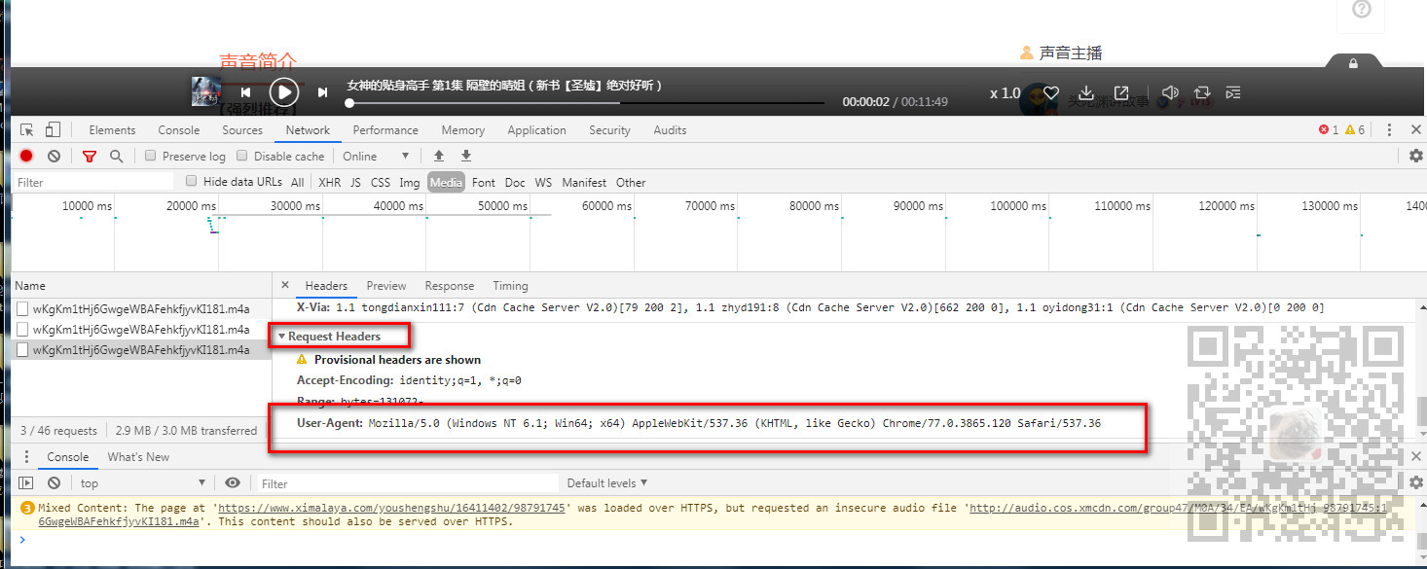The height and width of the screenshot is (569, 1427).
Task: Filter requests by Manifest
Action: coord(584,182)
